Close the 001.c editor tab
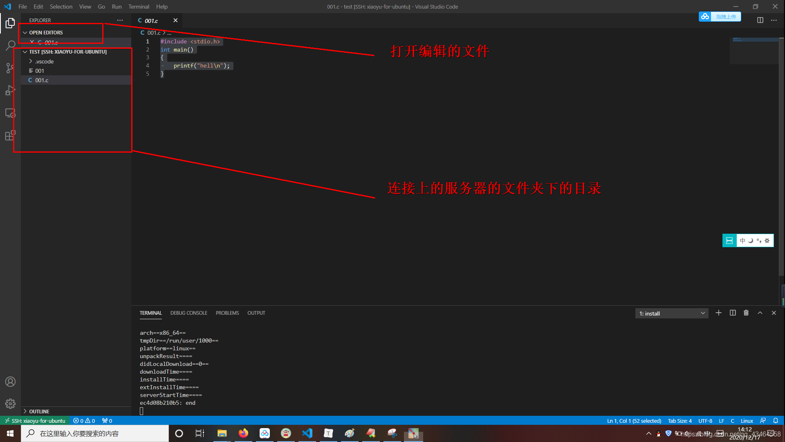 click(x=175, y=20)
